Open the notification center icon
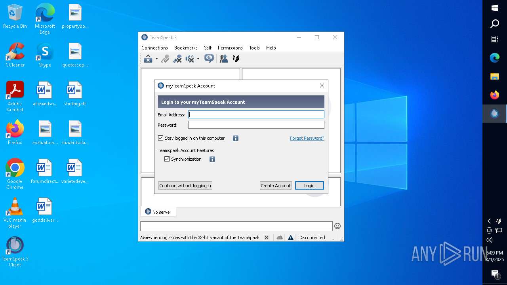Screen dimensions: 507x285 point(495,274)
